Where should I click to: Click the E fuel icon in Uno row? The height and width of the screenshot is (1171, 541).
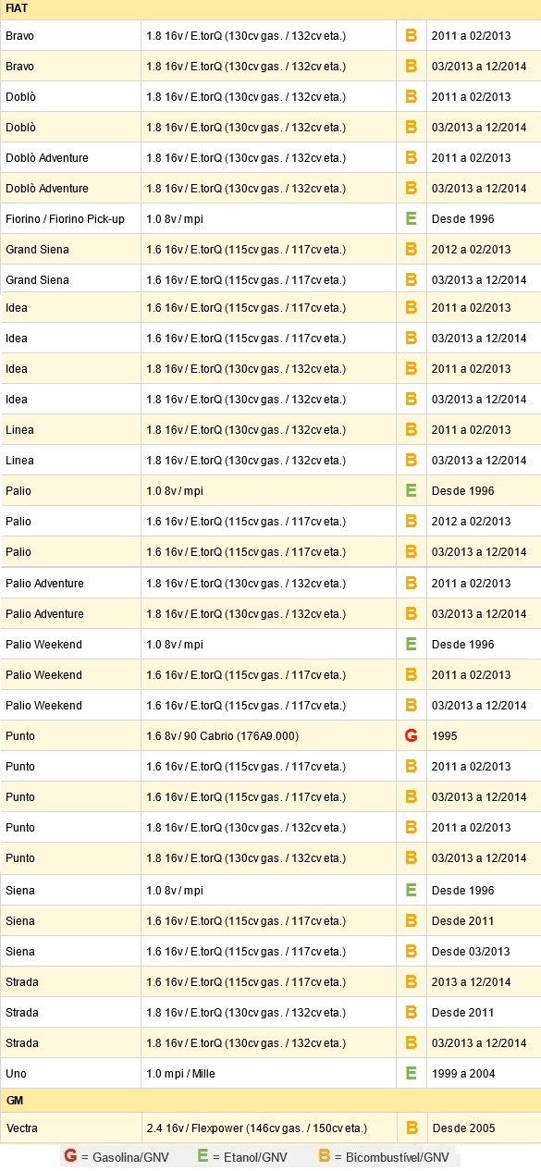click(411, 1074)
